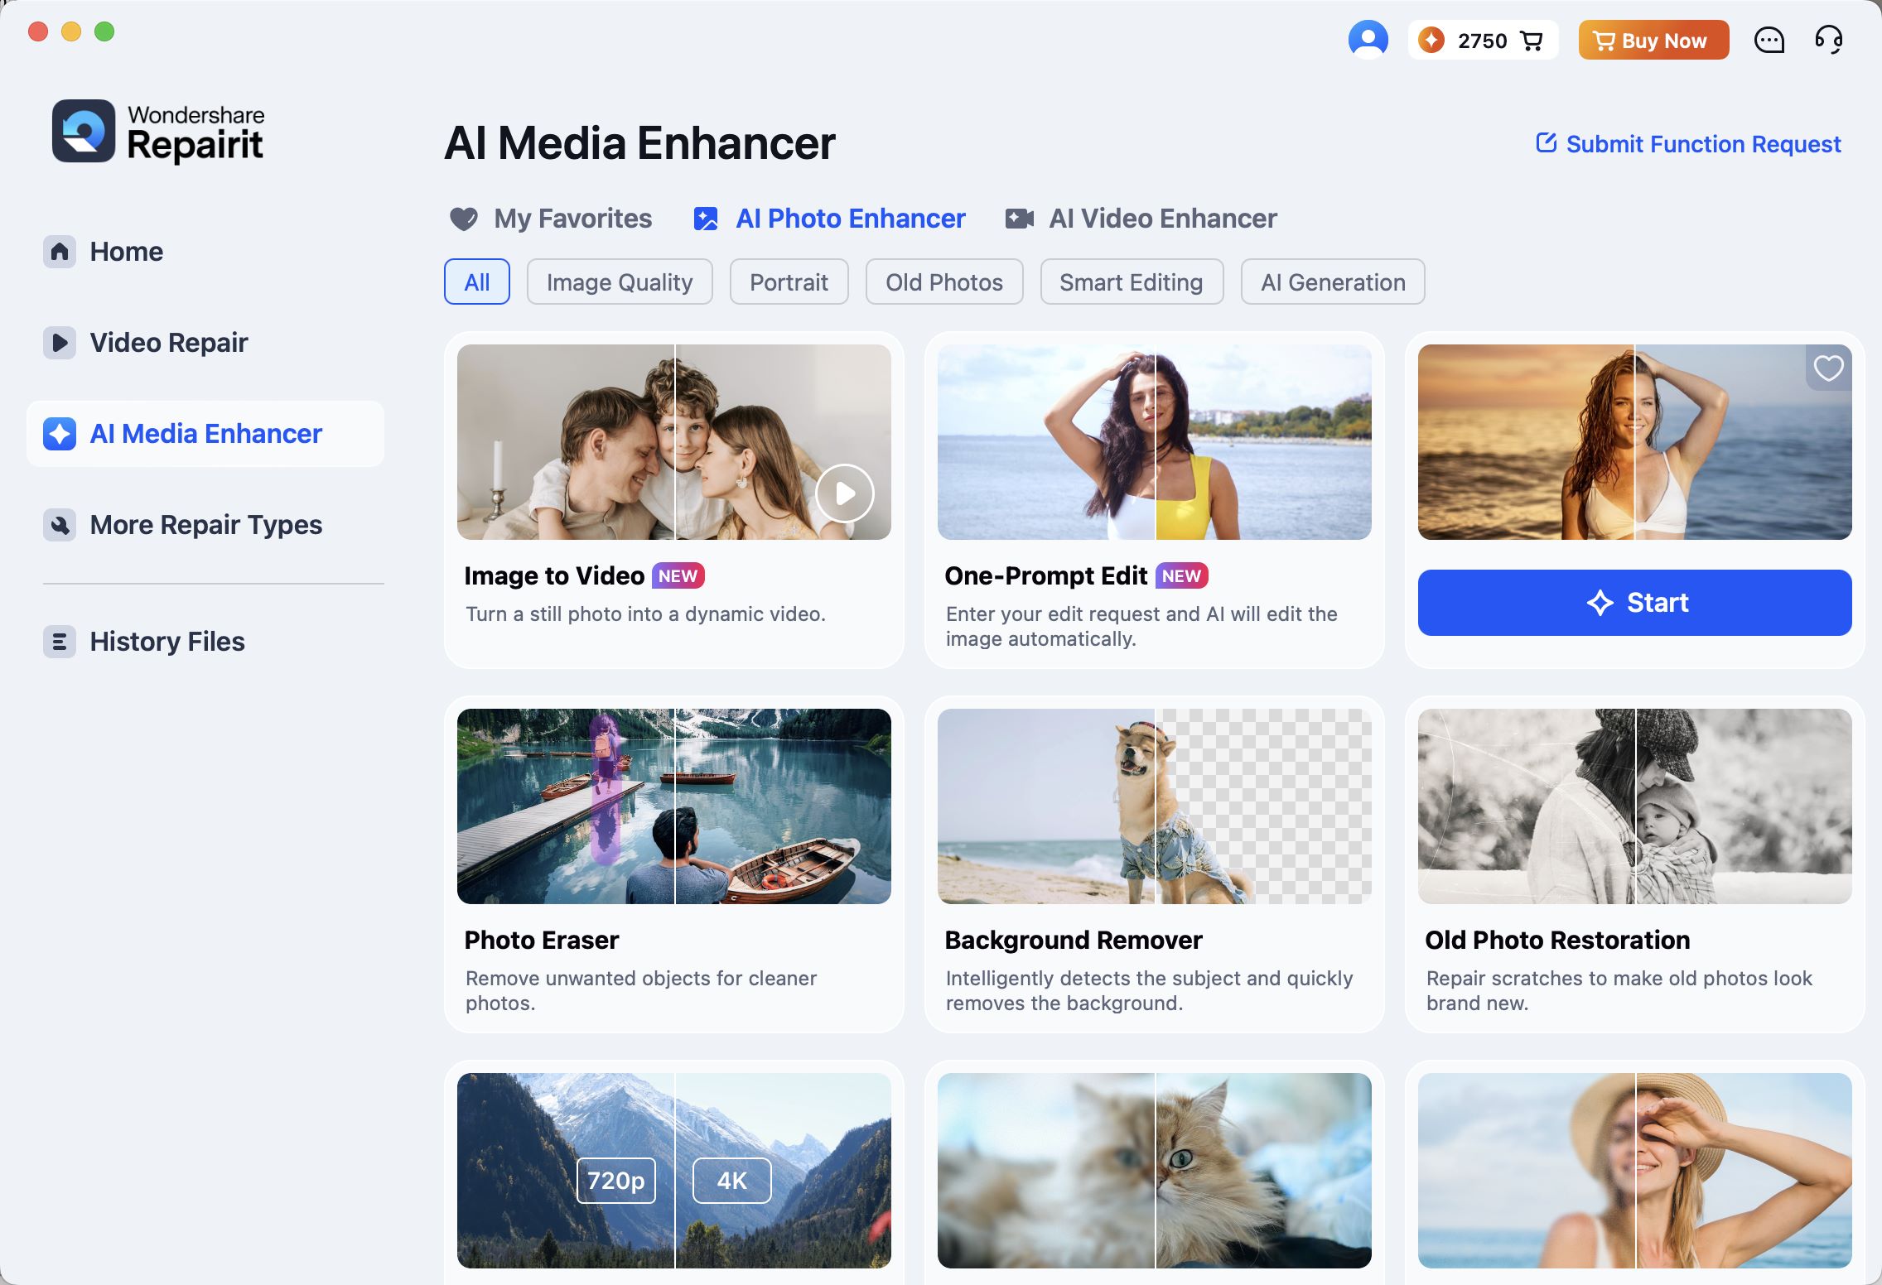The height and width of the screenshot is (1285, 1882).
Task: Favorite the card using the heart icon
Action: pyautogui.click(x=1828, y=368)
